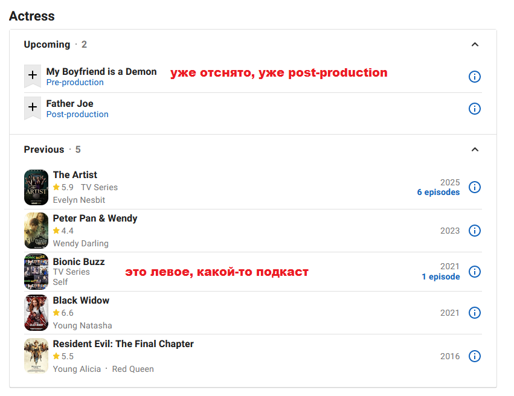
Task: View info icon for Black Widow
Action: 474,313
